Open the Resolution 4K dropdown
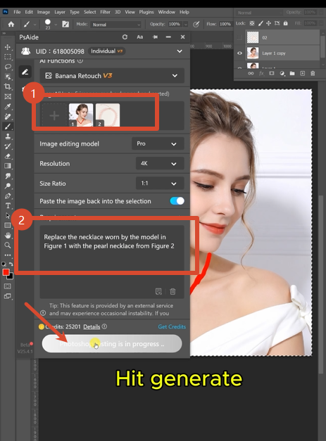The width and height of the screenshot is (326, 441). [160, 163]
